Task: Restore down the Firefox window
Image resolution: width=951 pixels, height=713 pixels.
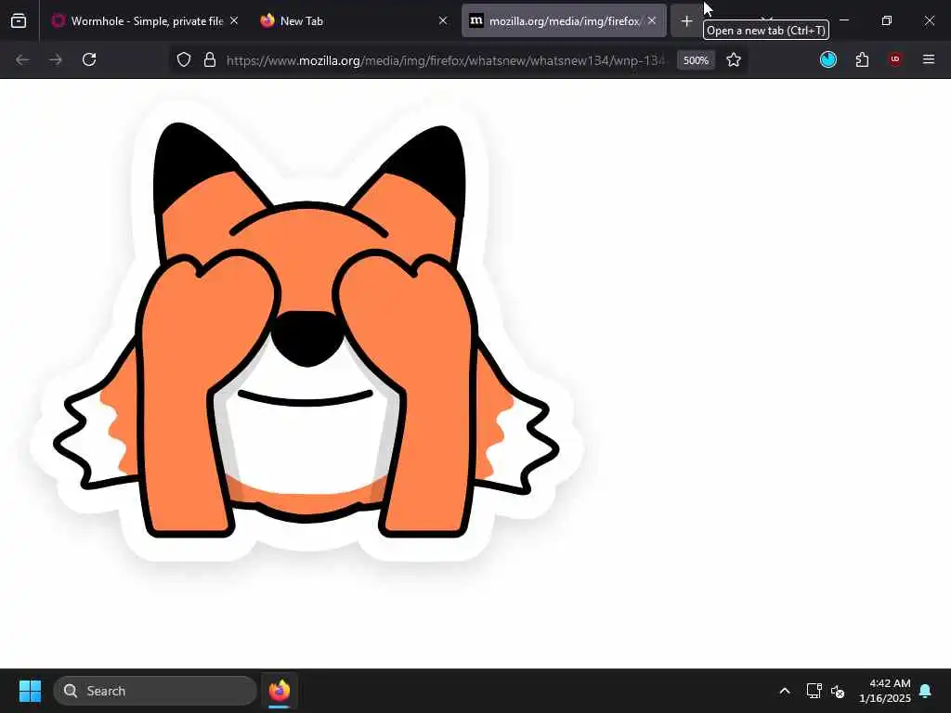Action: coord(887,20)
